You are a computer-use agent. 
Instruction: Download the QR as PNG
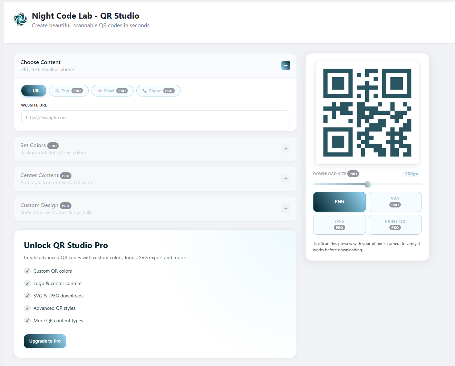click(339, 202)
